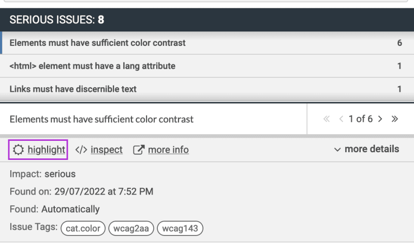The width and height of the screenshot is (414, 245).
Task: Go to first issue with double-left arrow
Action: tap(327, 119)
